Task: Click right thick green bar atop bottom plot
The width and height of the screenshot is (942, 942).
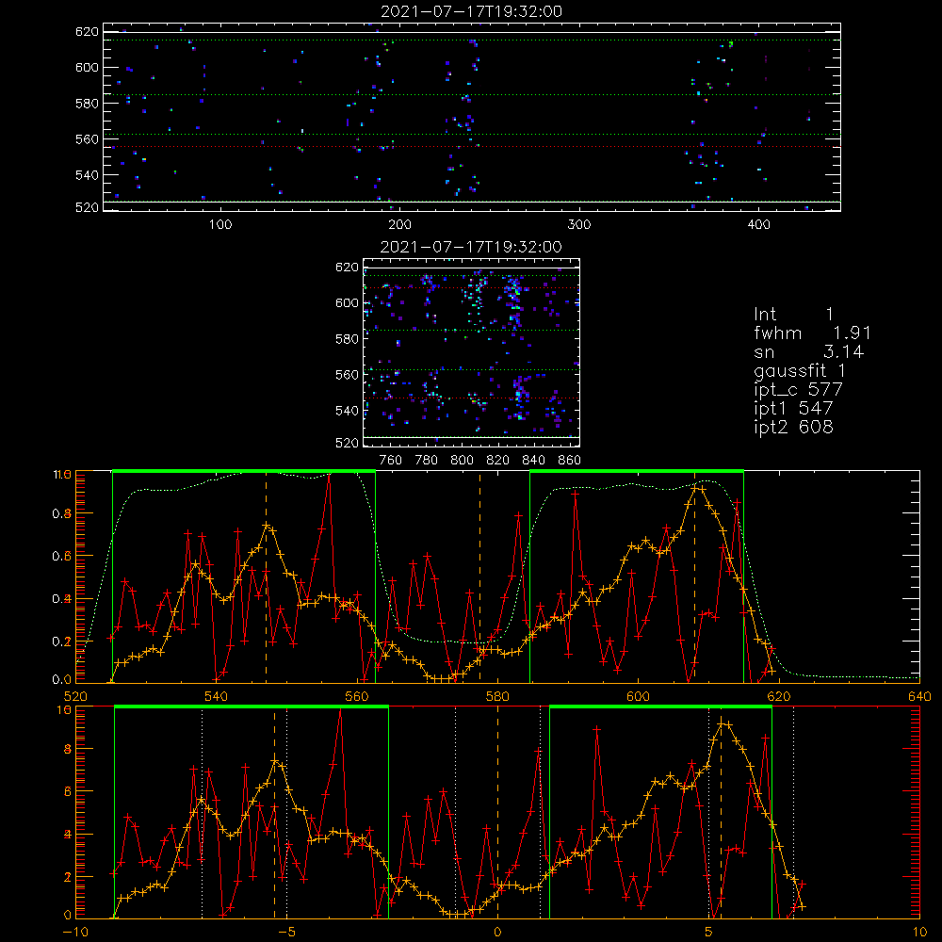Action: pos(661,706)
